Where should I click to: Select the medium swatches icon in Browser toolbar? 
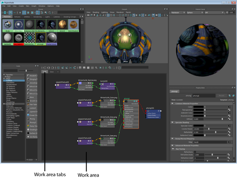tap(24, 12)
